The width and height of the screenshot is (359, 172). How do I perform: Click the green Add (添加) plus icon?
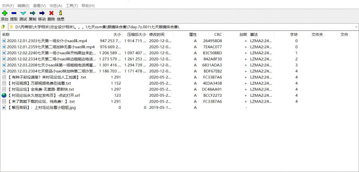click(4, 13)
